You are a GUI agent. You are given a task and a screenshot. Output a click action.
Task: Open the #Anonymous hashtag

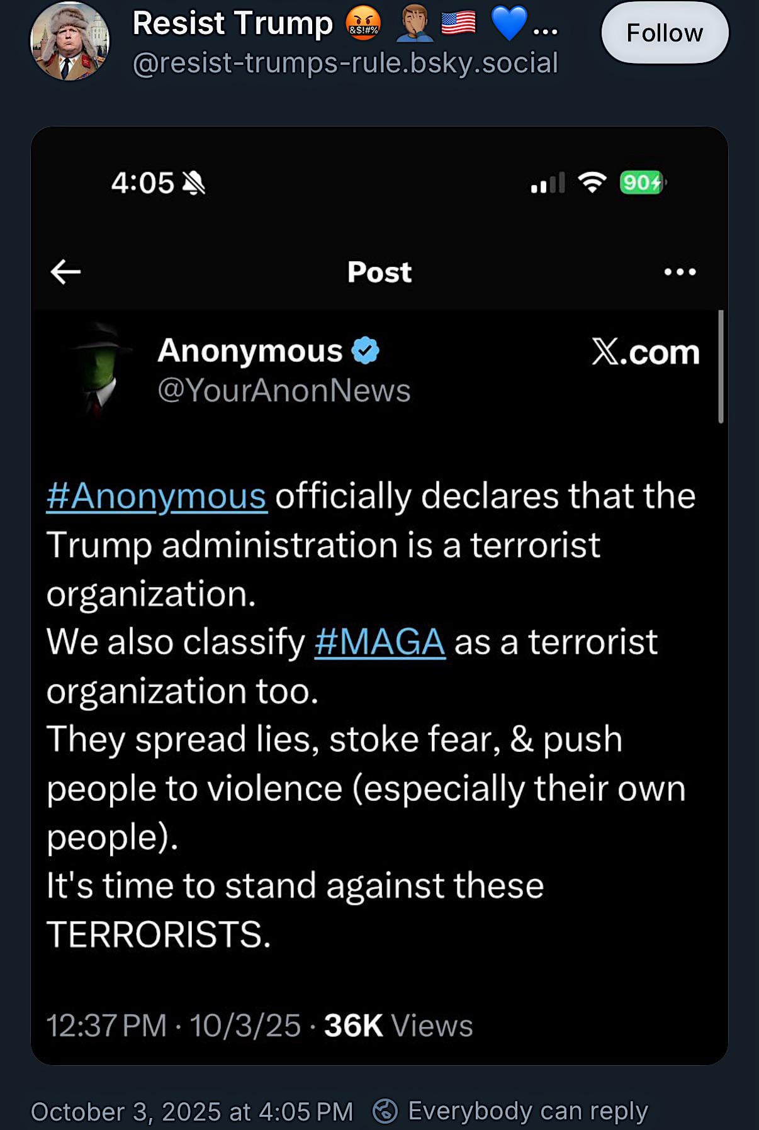click(x=157, y=496)
